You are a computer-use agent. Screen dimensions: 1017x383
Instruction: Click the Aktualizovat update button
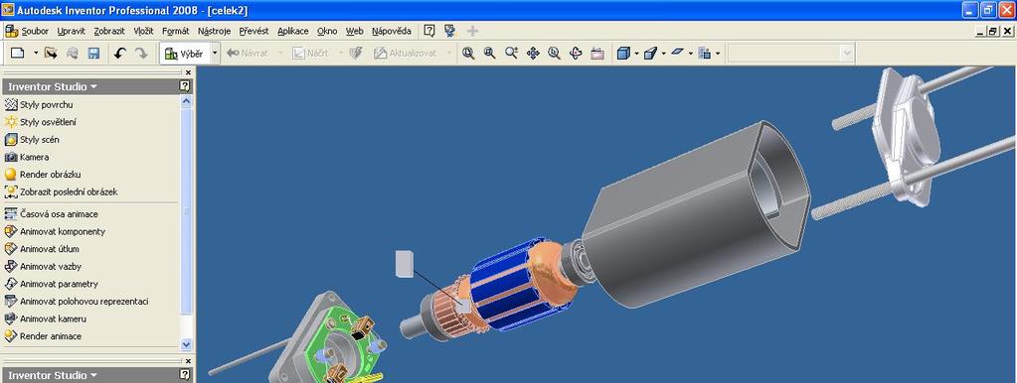tap(406, 54)
